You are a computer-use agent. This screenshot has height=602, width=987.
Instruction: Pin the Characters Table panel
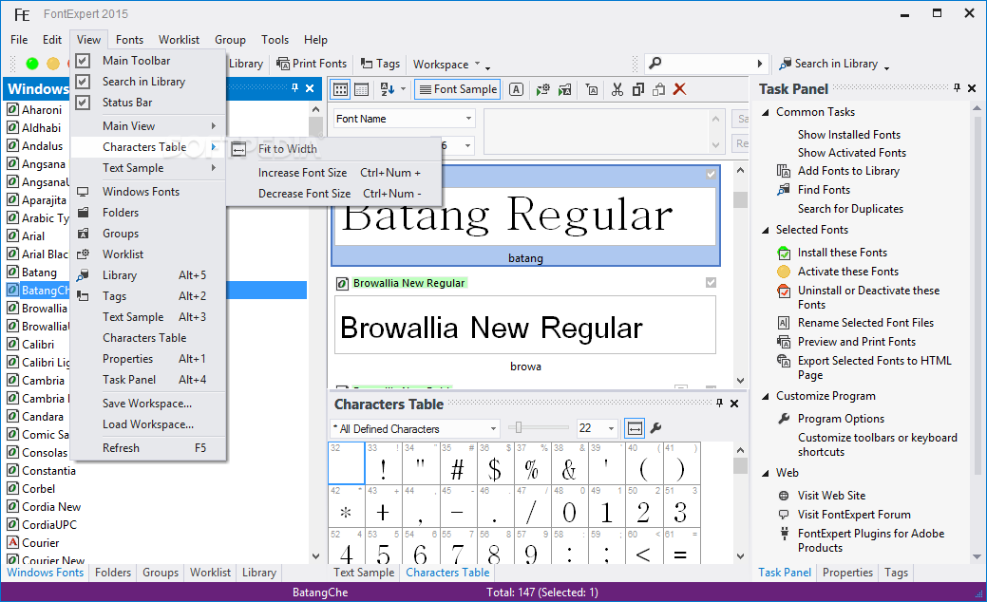(719, 404)
